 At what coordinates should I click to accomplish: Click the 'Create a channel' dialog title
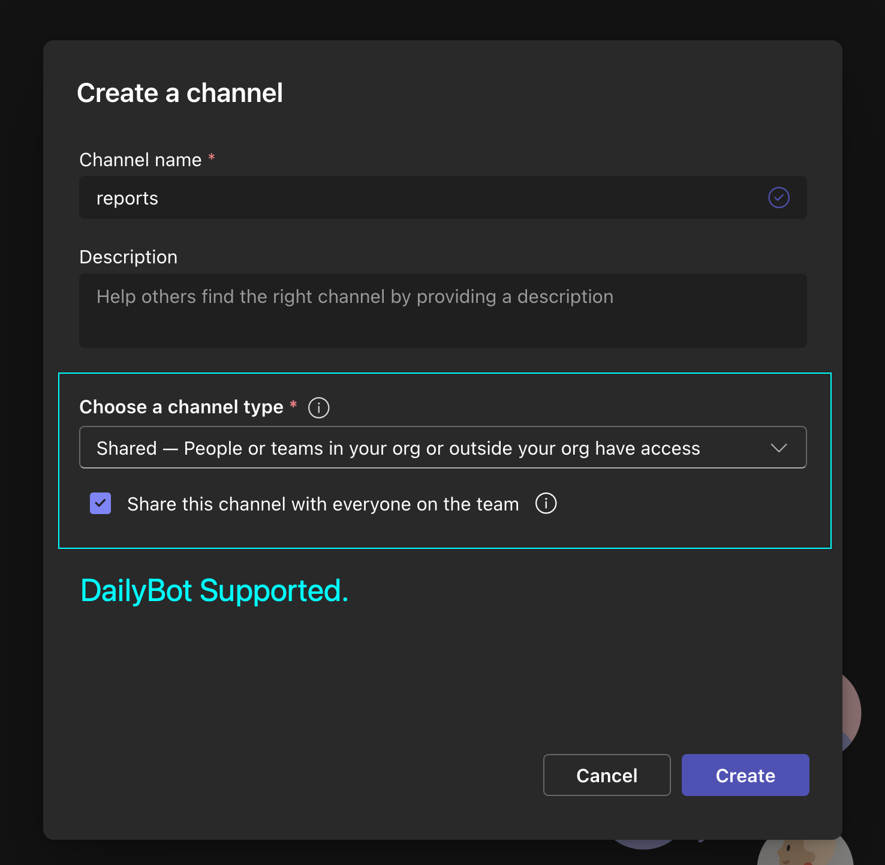[x=180, y=94]
